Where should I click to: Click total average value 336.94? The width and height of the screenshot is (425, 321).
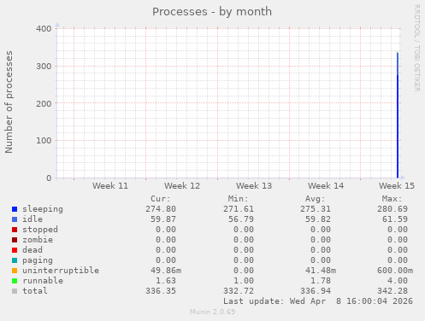tap(316, 291)
